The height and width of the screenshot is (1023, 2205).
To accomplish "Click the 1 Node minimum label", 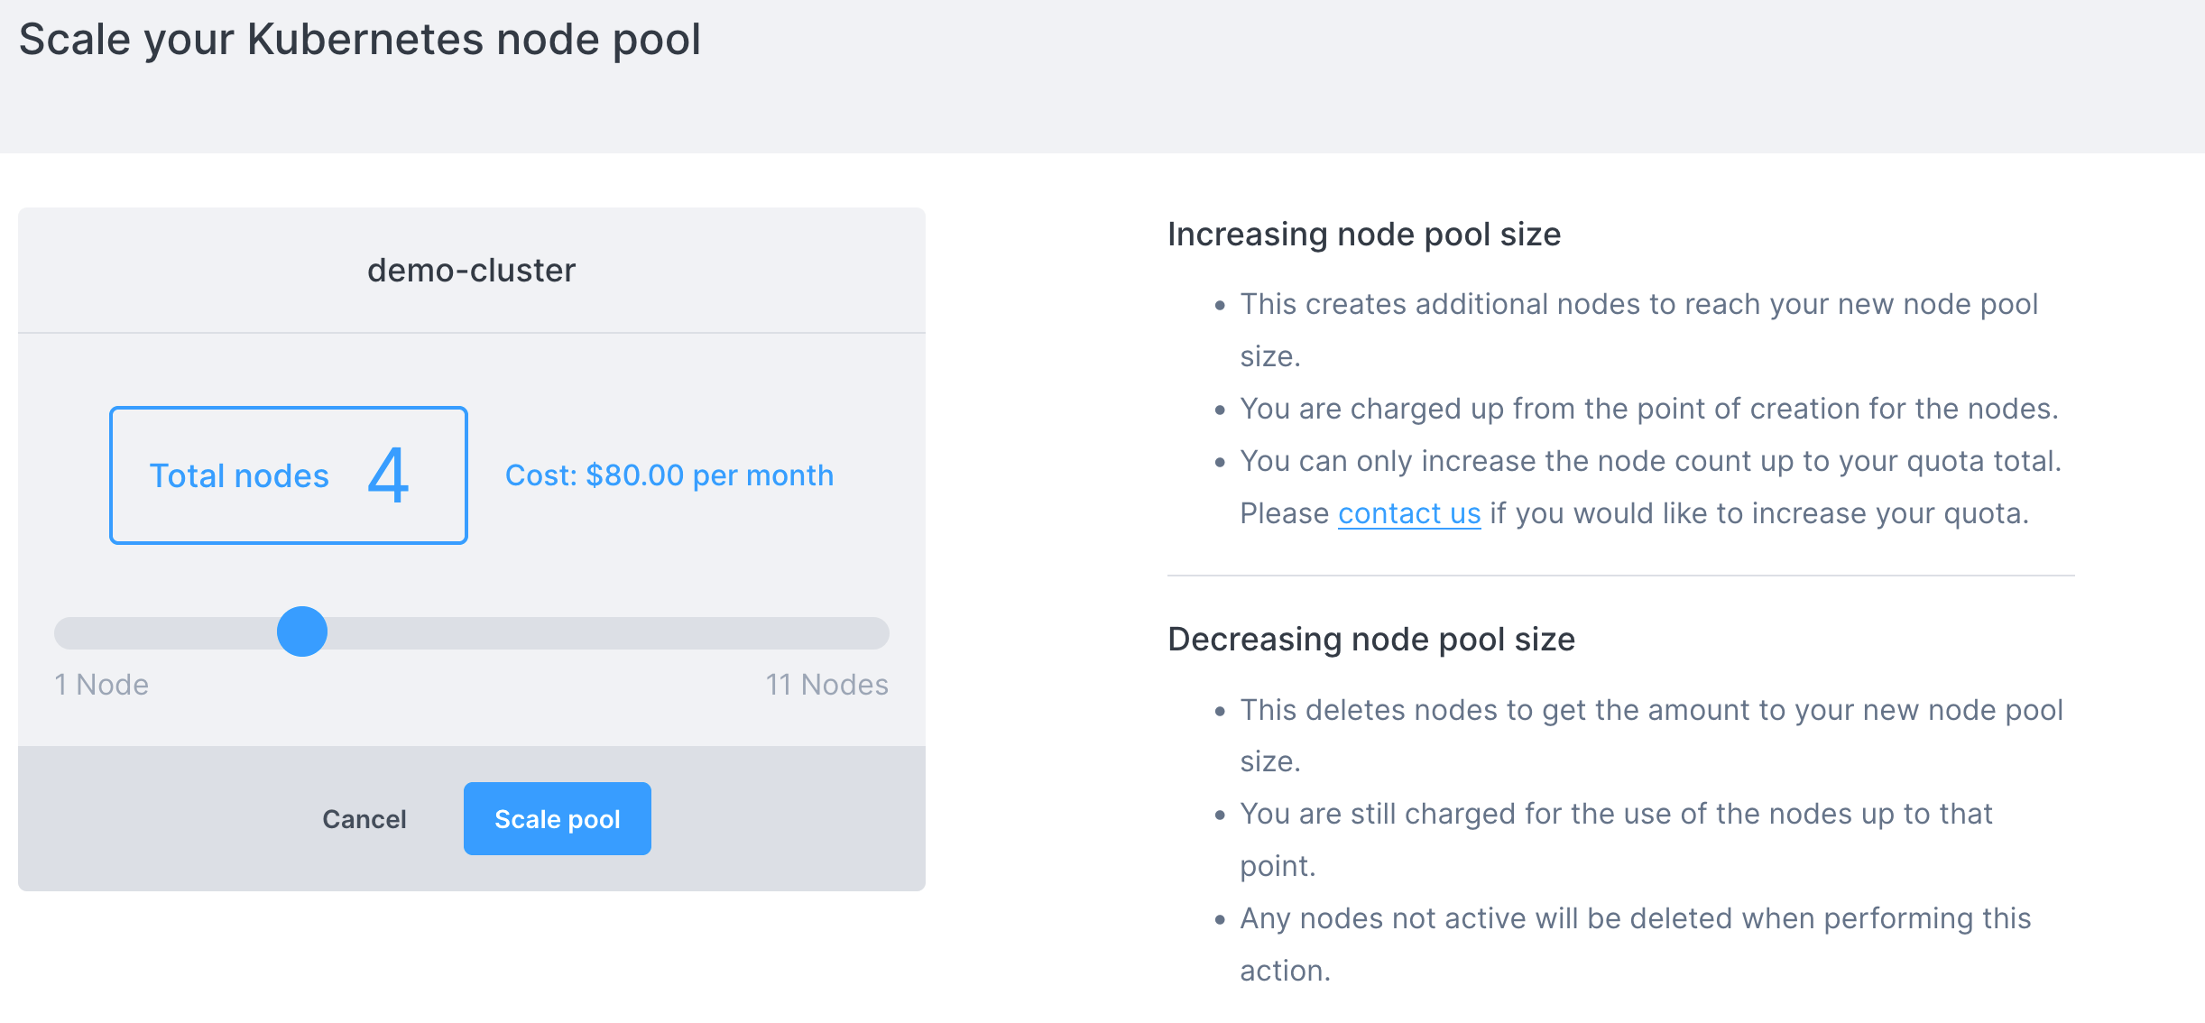I will tap(101, 685).
